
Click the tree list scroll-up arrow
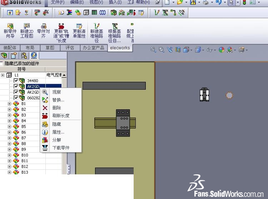tap(64, 75)
